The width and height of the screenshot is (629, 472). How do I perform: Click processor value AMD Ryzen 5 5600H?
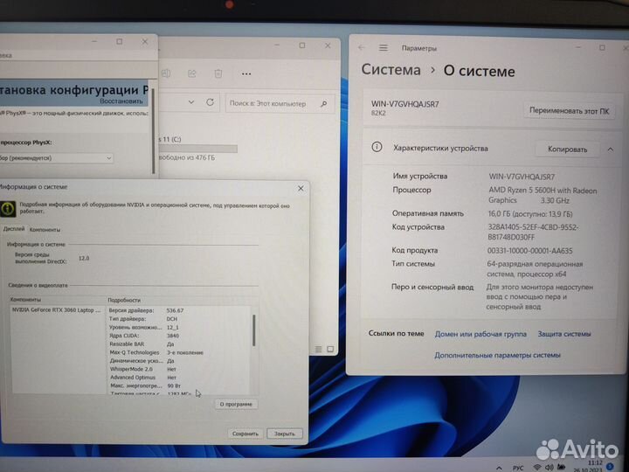click(x=543, y=196)
